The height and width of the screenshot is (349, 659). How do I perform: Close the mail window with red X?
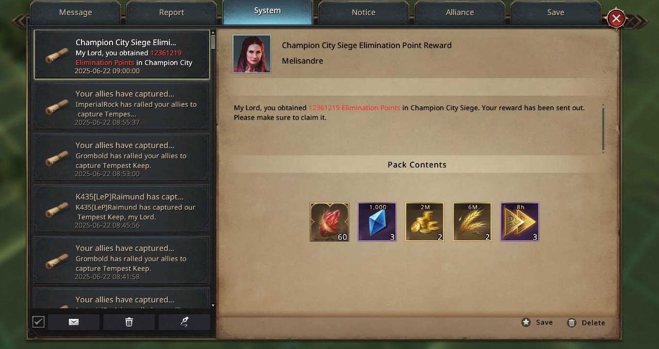616,18
